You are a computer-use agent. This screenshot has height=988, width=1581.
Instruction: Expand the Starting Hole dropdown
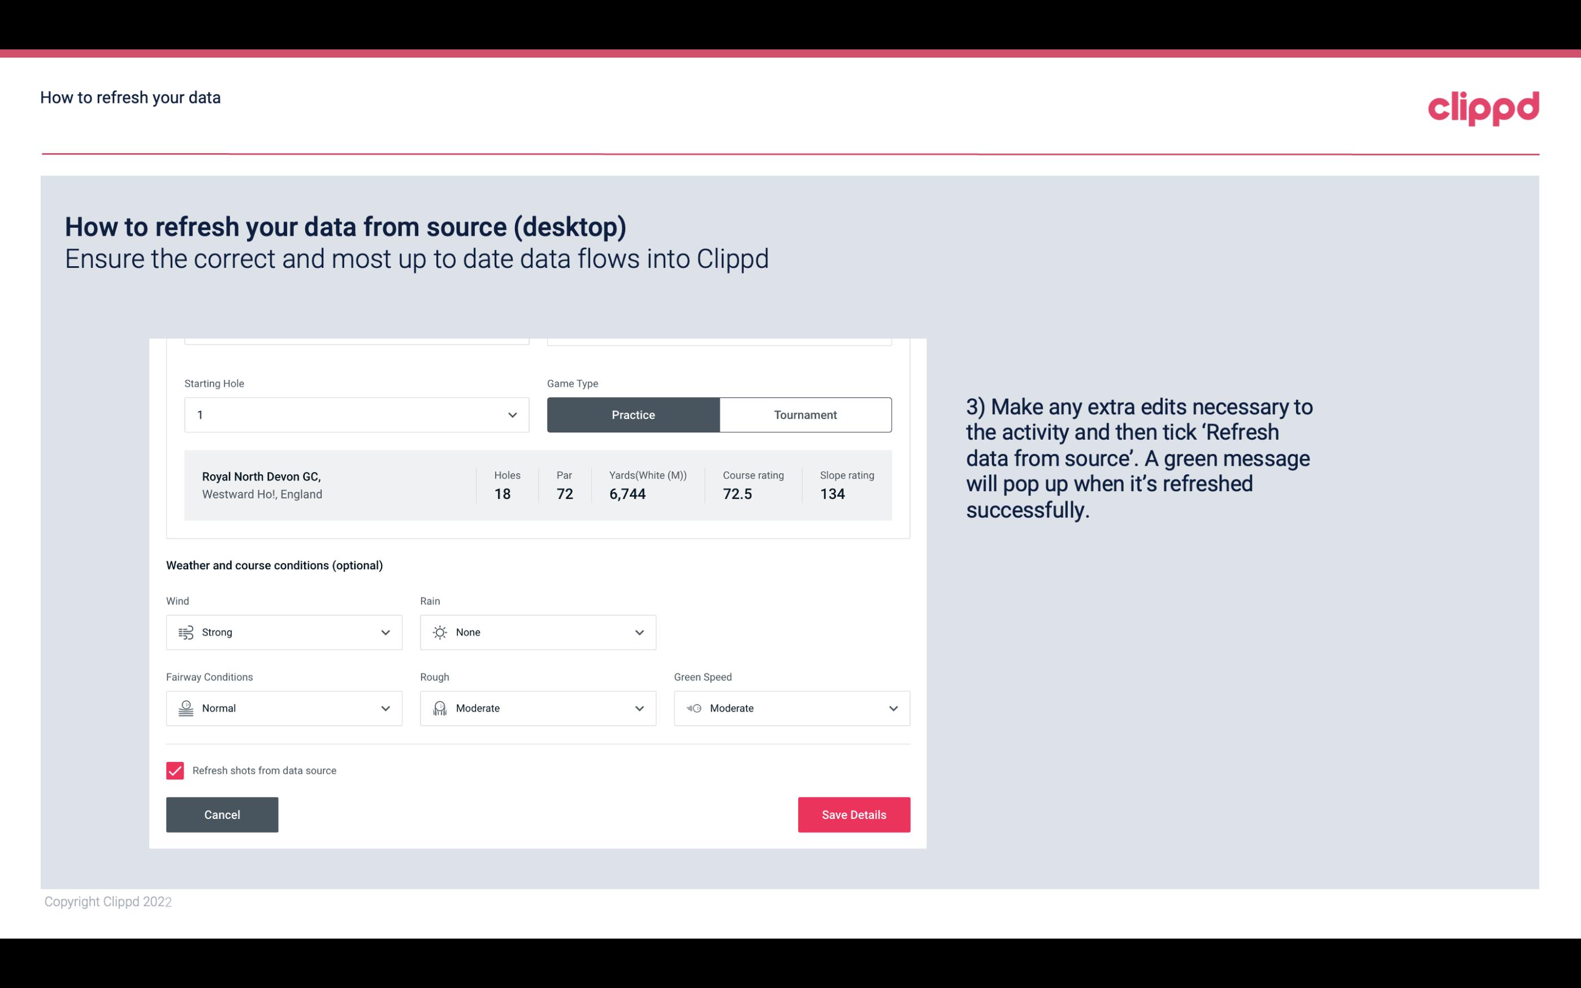coord(512,414)
